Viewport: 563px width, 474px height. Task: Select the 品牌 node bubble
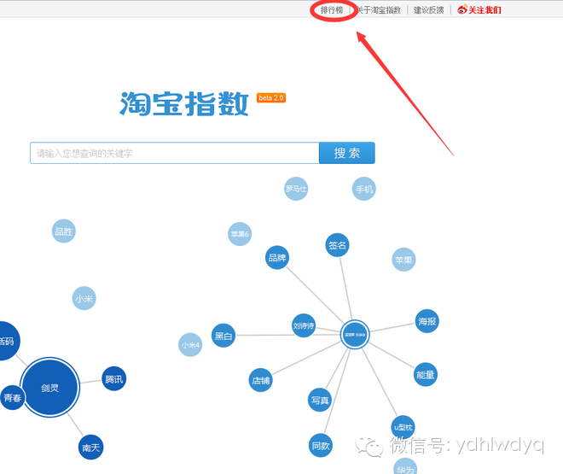277,257
